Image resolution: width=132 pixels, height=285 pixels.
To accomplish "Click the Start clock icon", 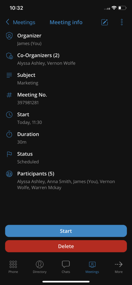I will click(9, 114).
